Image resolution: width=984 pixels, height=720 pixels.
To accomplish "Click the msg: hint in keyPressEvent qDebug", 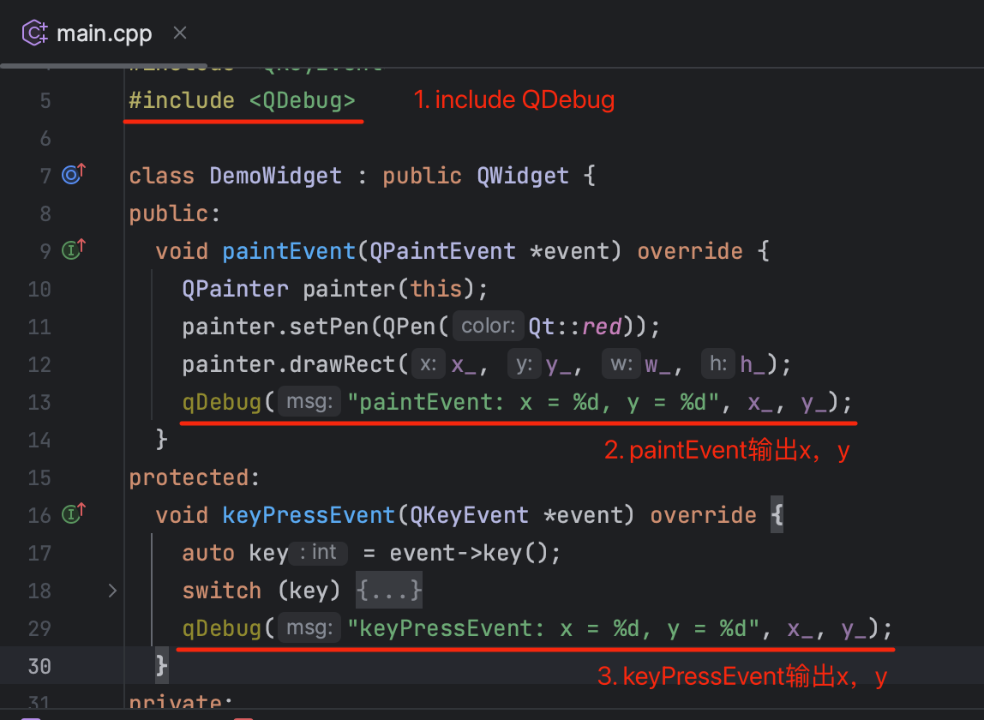I will (x=309, y=627).
